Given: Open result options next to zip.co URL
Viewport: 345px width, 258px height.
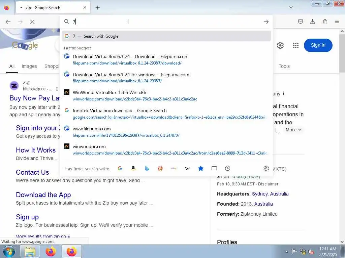Looking at the screenshot, I should point(57,89).
